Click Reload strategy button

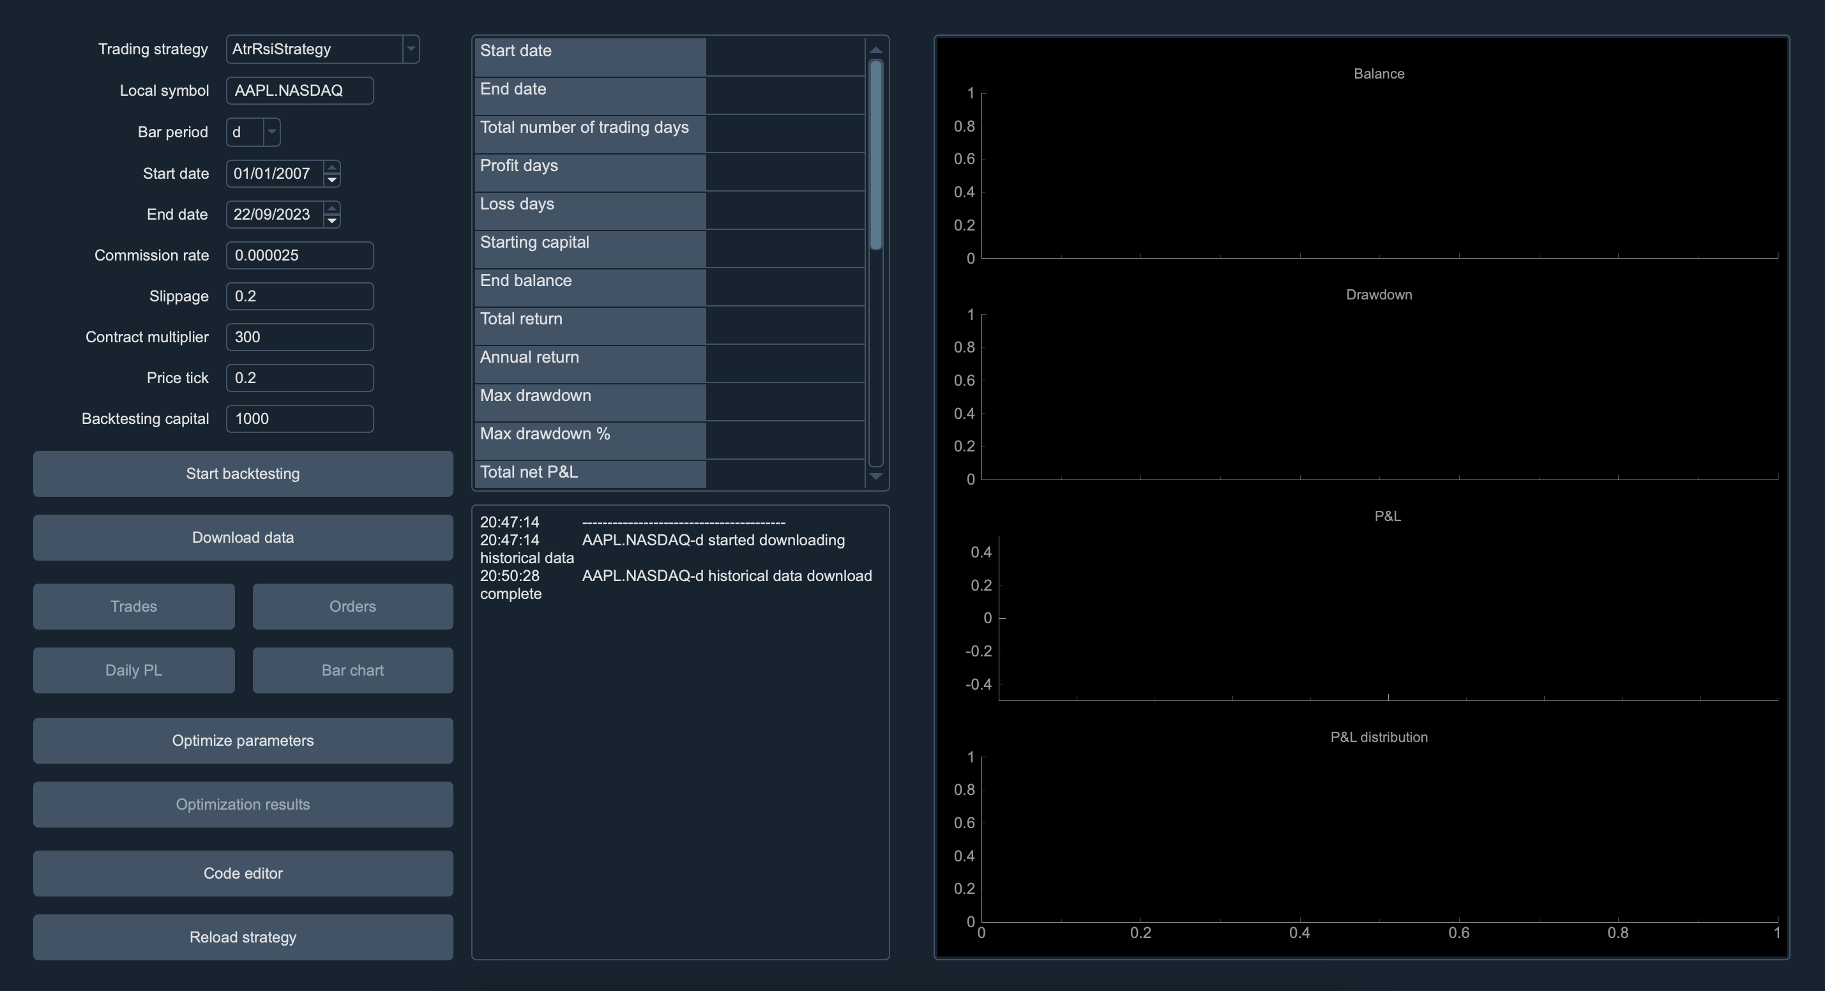242,937
